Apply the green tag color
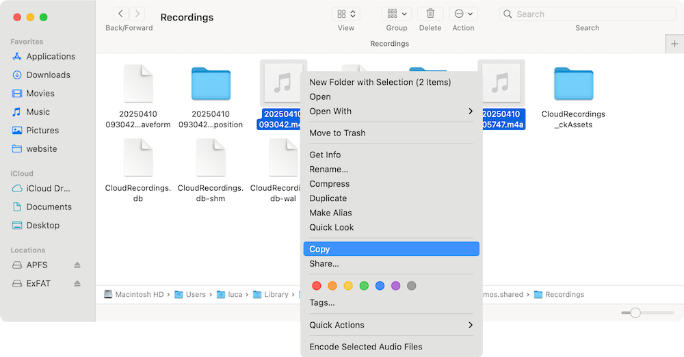The height and width of the screenshot is (357, 684). point(364,286)
